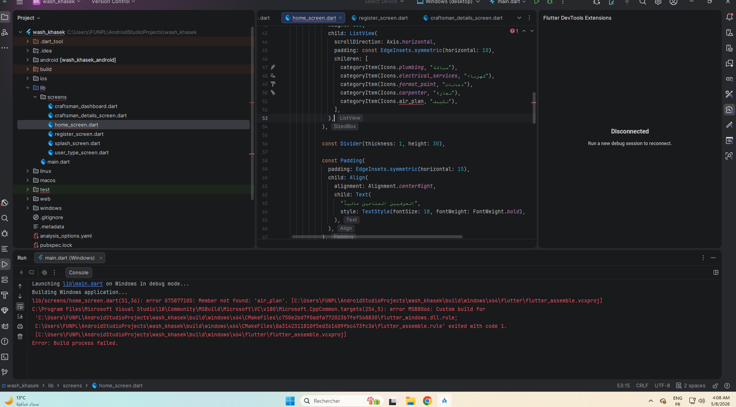Viewport: 736px width, 407px height.
Task: Expand the android folder node
Action: point(27,60)
